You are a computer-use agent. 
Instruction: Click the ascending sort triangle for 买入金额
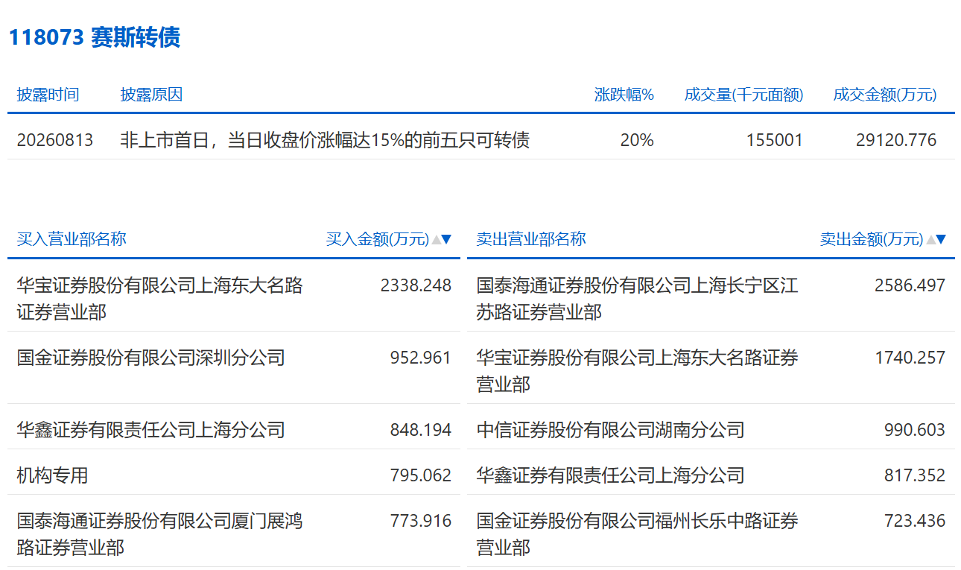pos(436,239)
